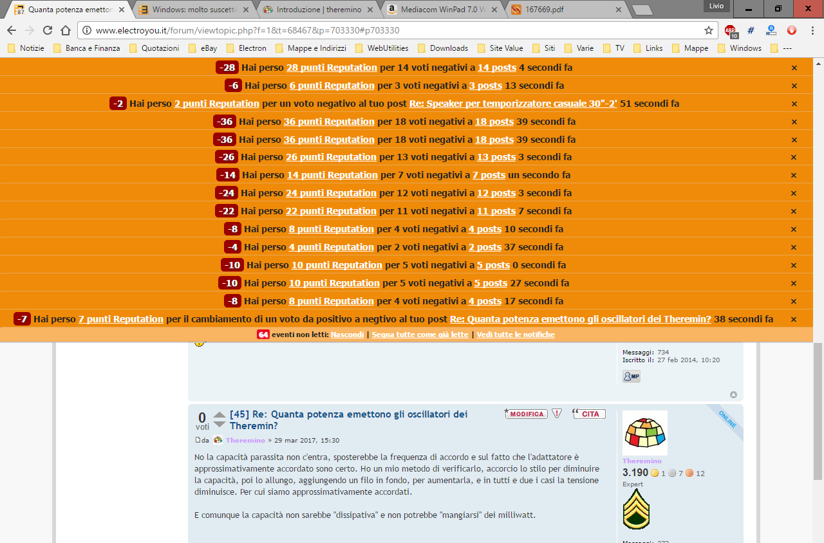This screenshot has width=824, height=543.
Task: Downvote post 45 with the down arrow
Action: click(220, 424)
